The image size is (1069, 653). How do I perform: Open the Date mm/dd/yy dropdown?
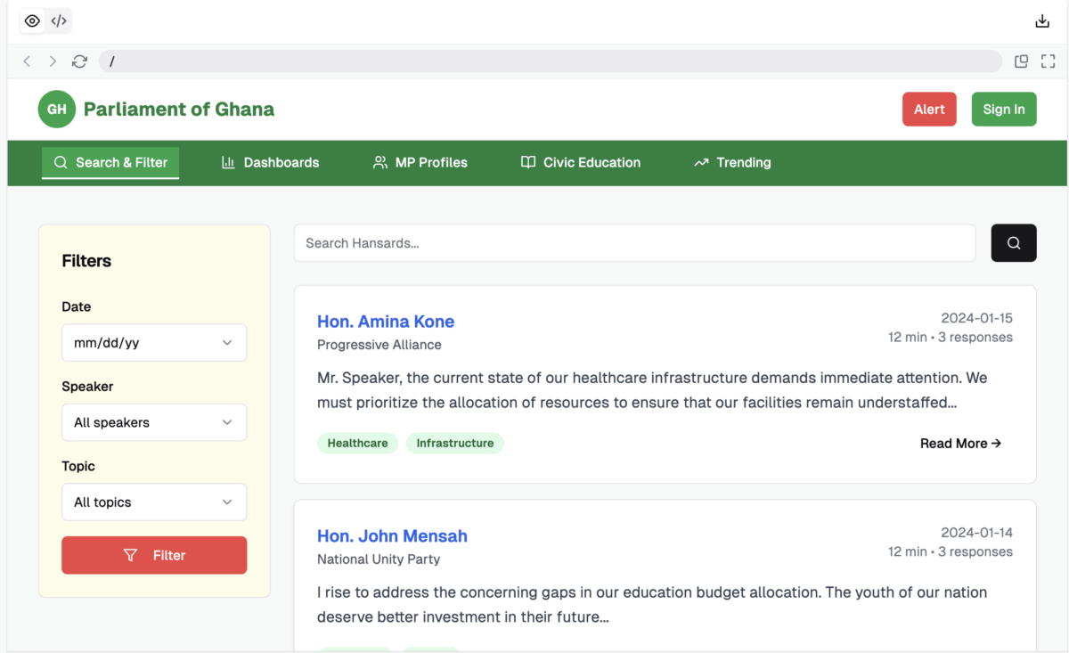154,343
